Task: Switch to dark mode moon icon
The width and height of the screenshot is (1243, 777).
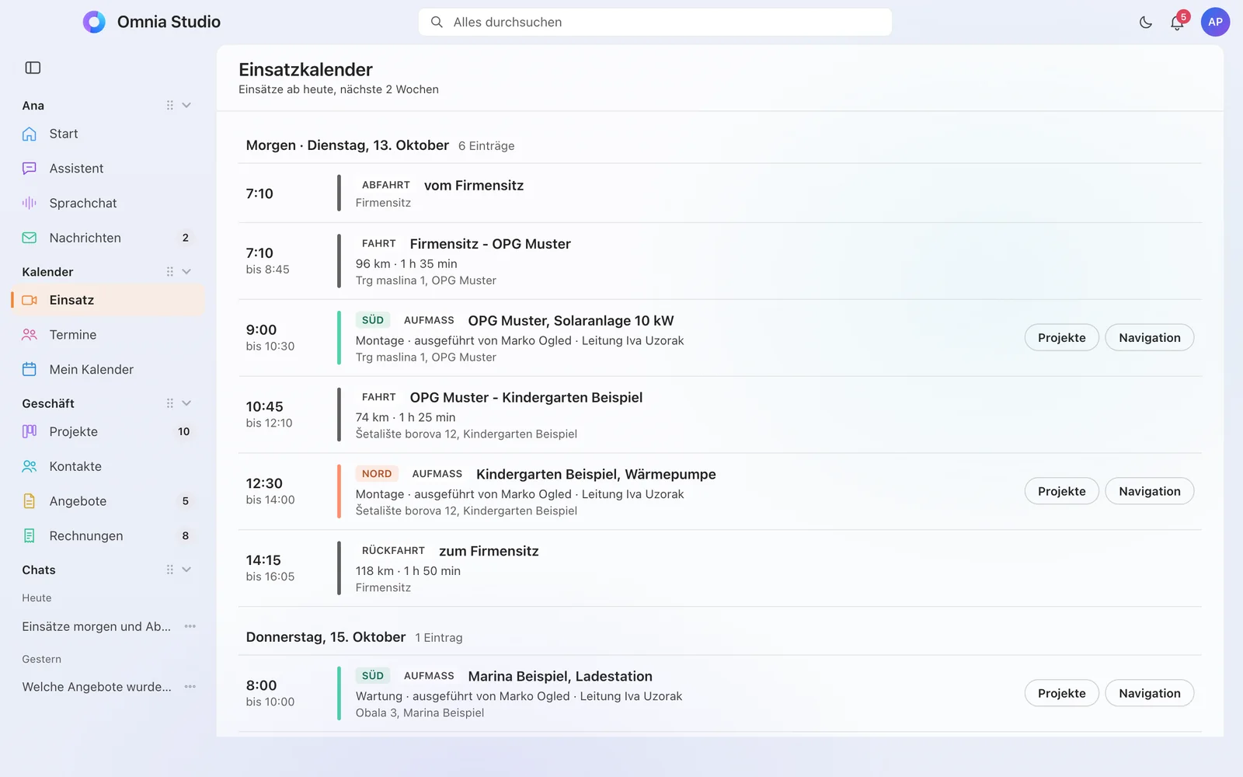Action: coord(1145,23)
